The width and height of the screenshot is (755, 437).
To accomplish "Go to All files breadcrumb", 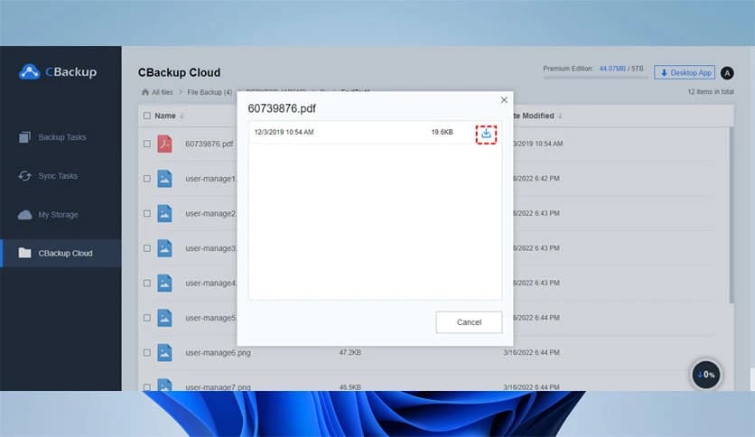I will [163, 92].
